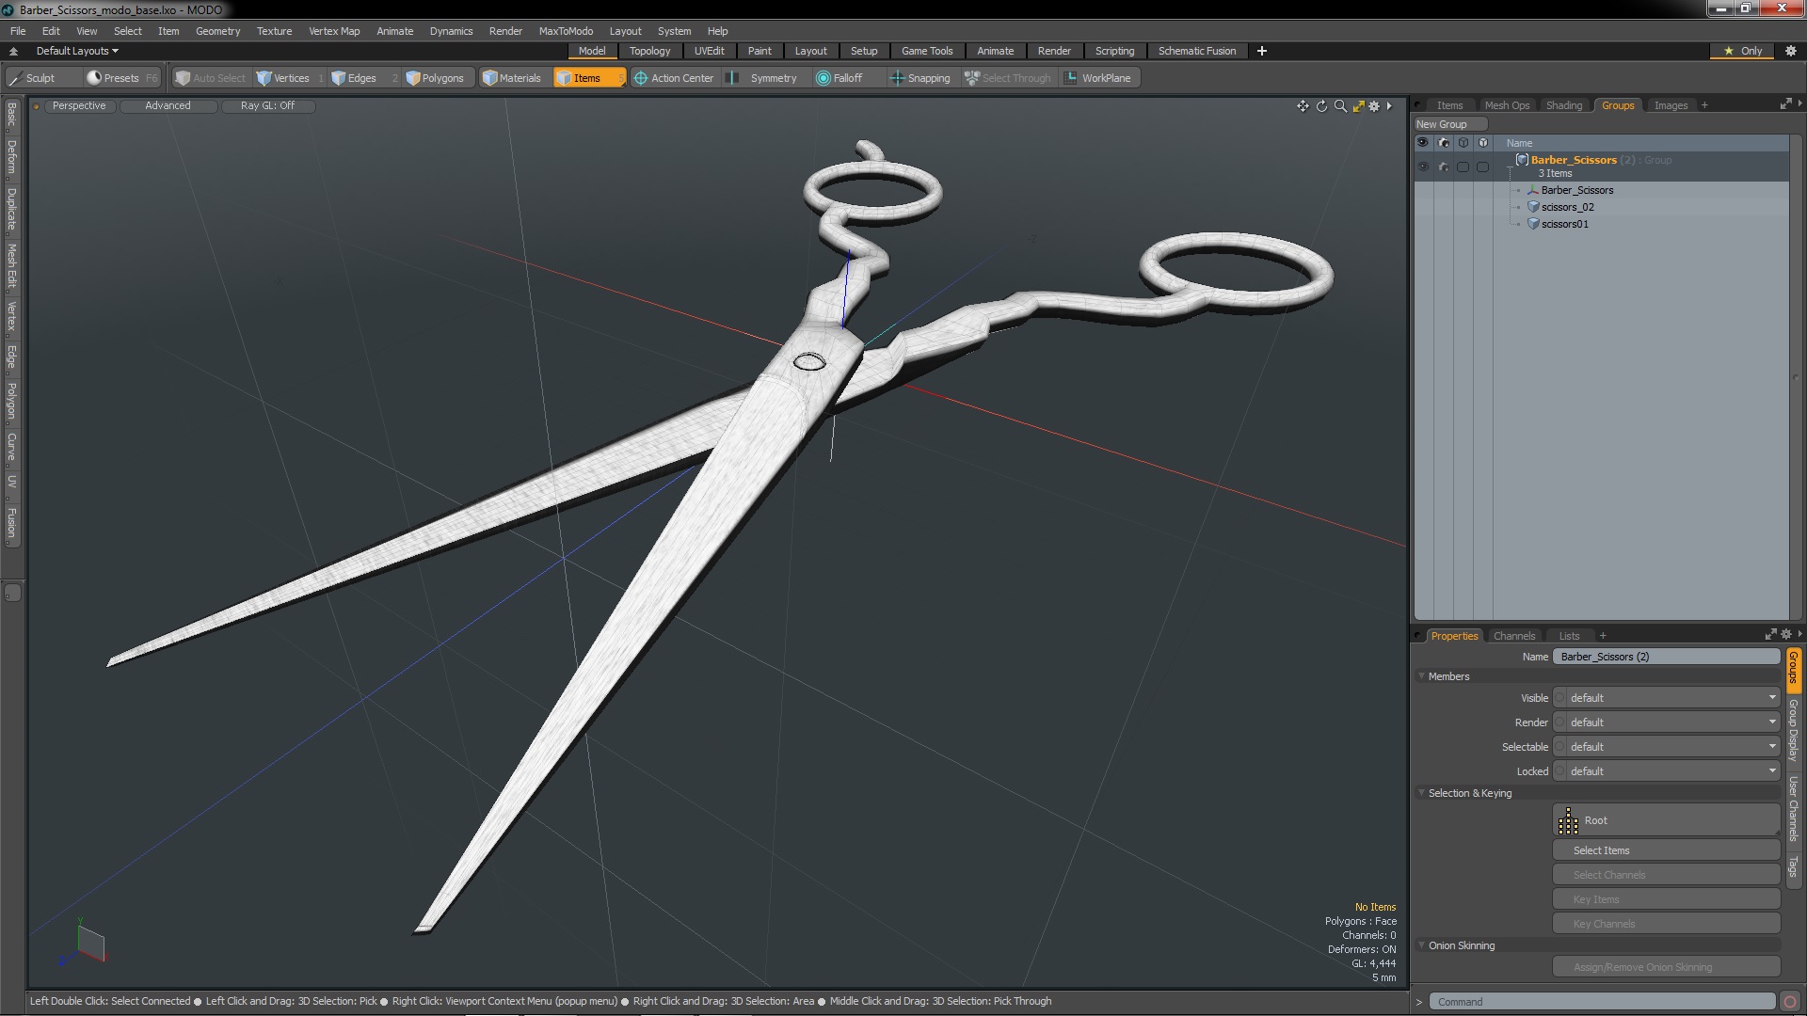Viewport: 1807px width, 1016px height.
Task: Click the New Group button
Action: point(1448,124)
